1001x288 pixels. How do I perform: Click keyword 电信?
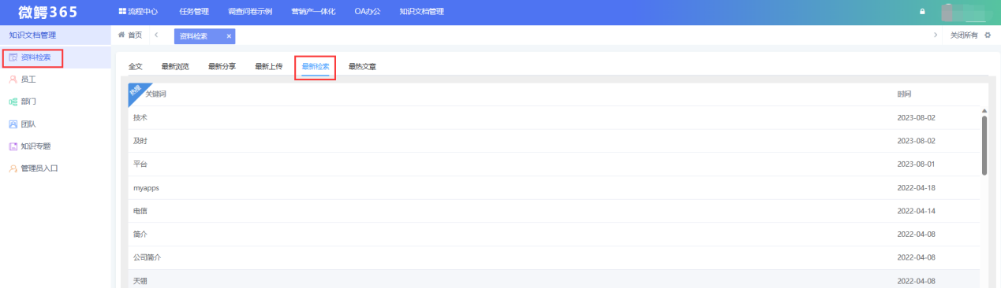pyautogui.click(x=140, y=211)
